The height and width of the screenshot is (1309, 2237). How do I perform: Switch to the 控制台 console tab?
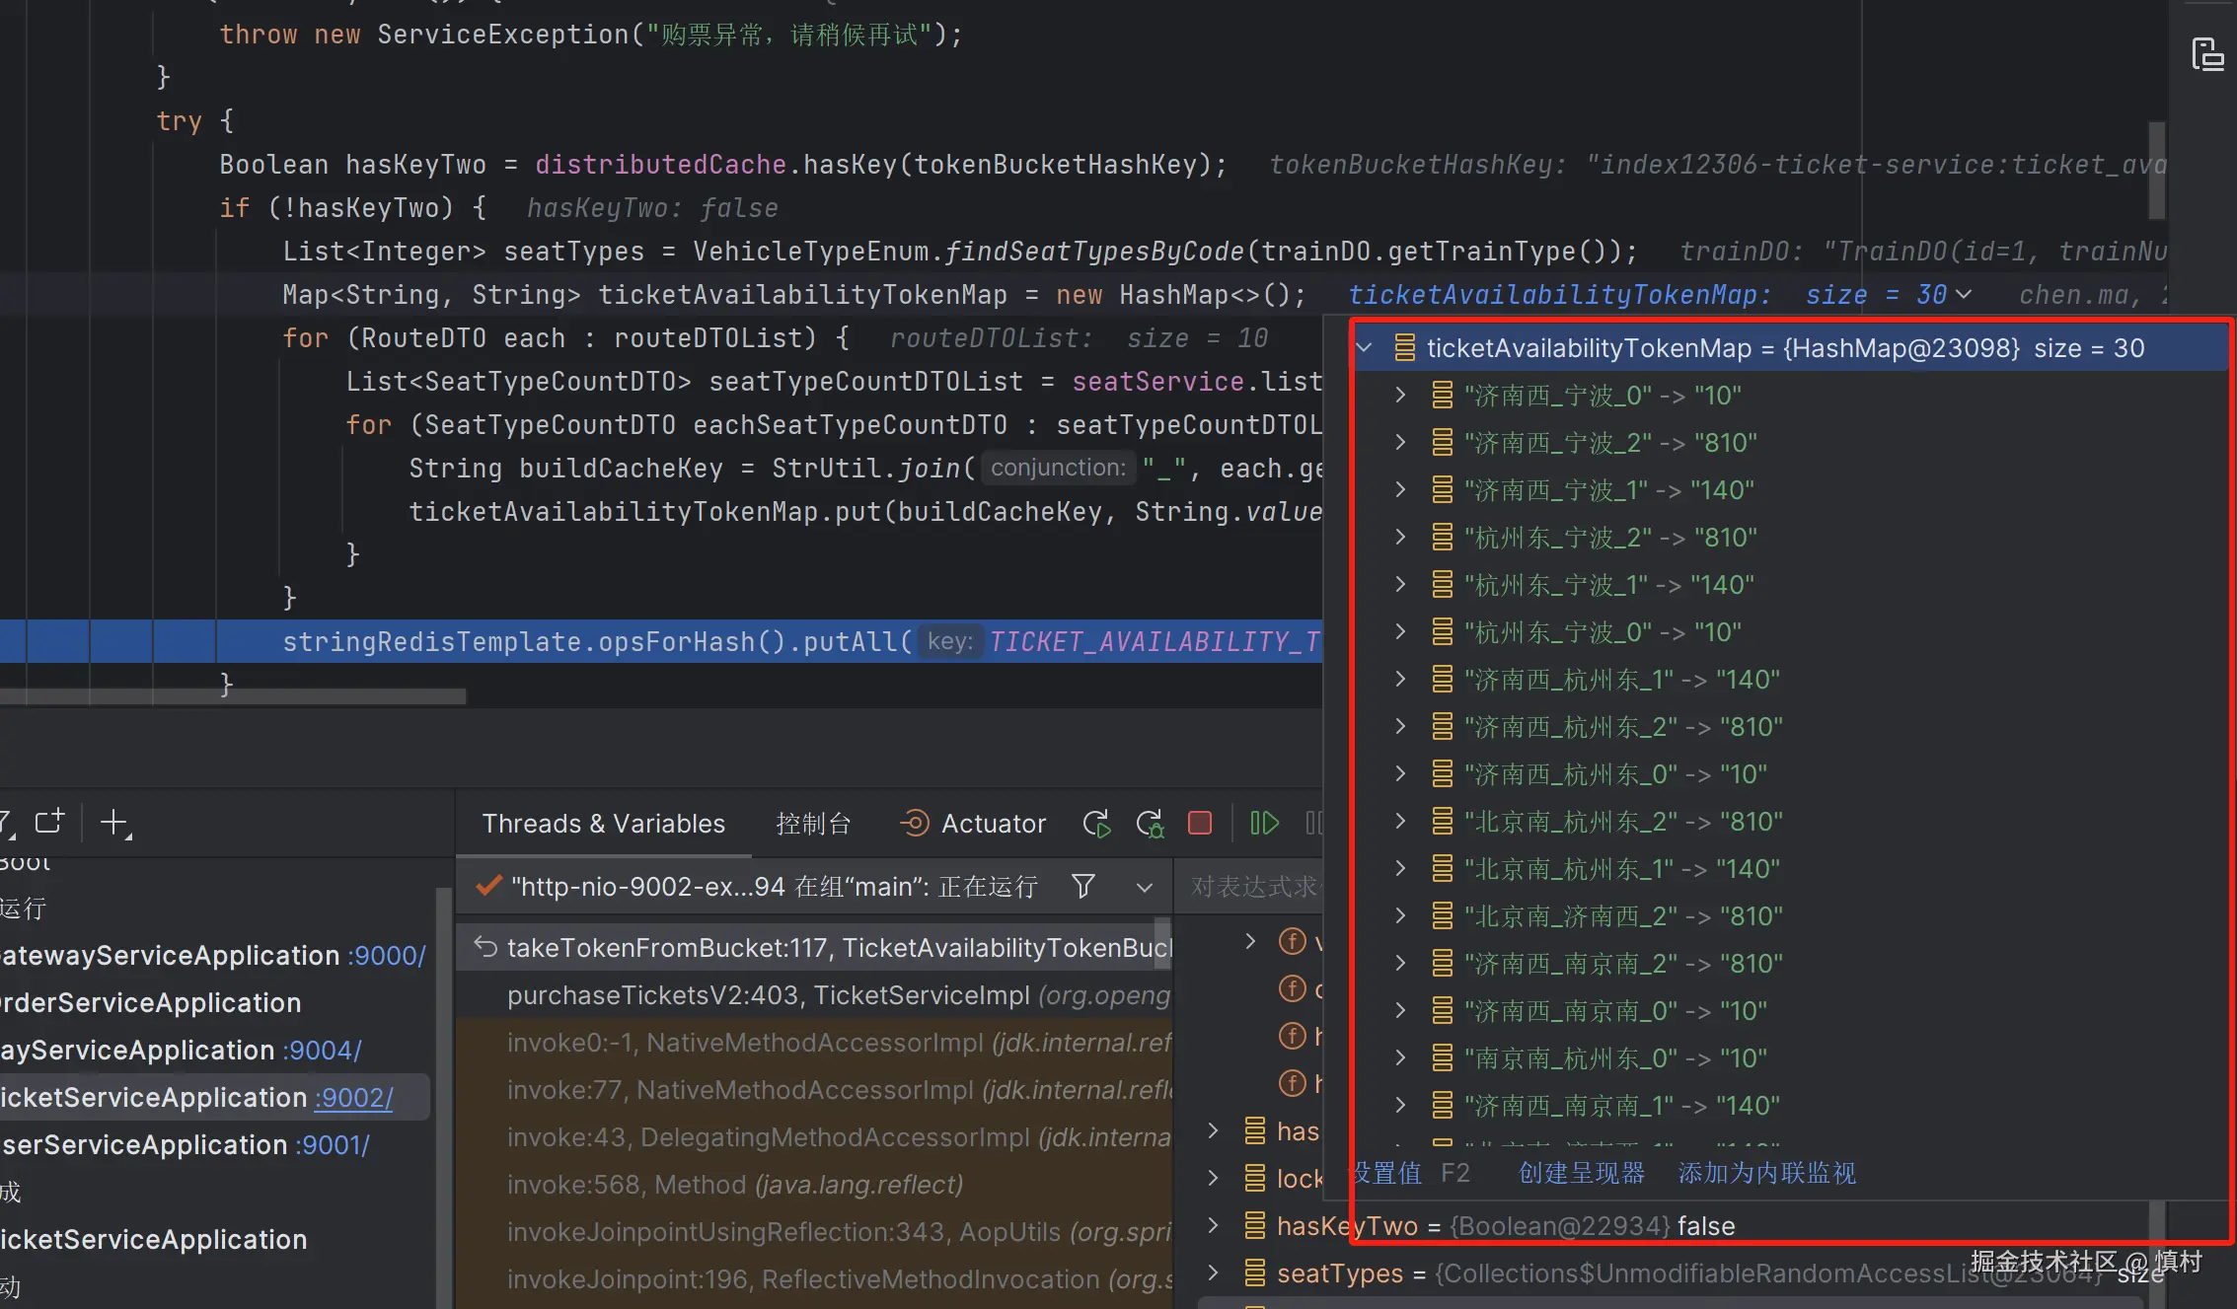813,824
